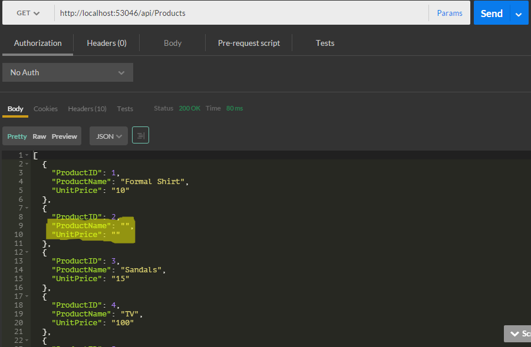The width and height of the screenshot is (531, 347).
Task: Switch to the Preview response view
Action: [64, 135]
